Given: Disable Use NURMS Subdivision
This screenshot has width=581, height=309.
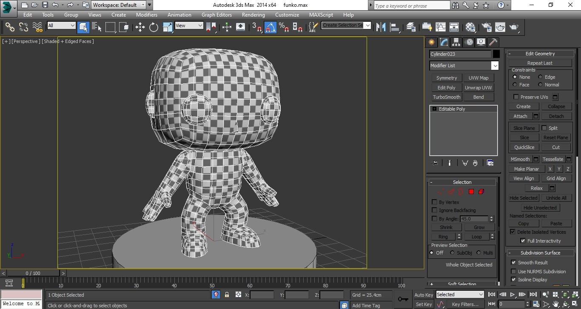Looking at the screenshot, I should pos(514,271).
